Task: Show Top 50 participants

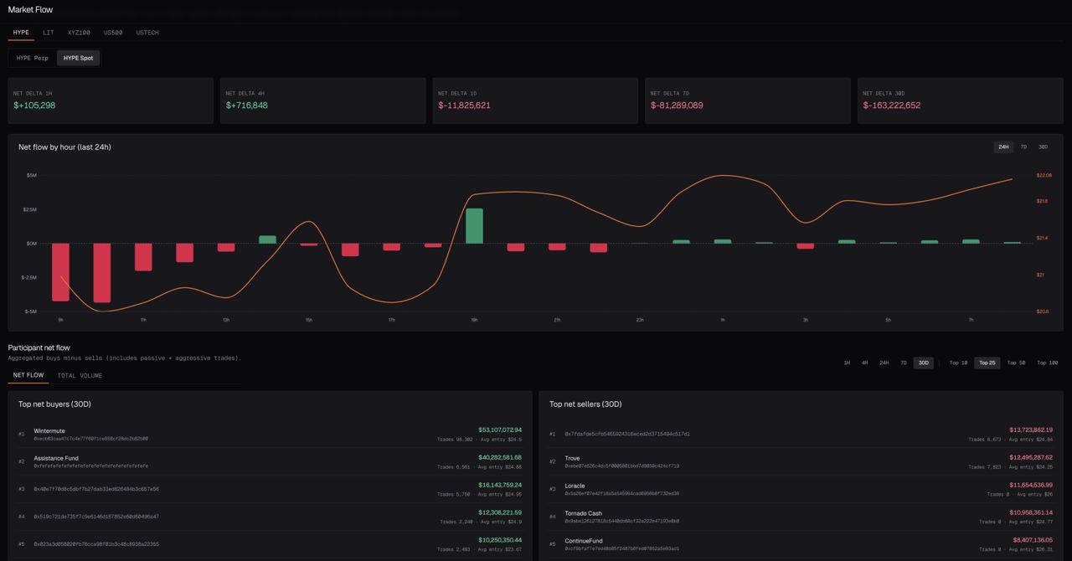Action: point(1016,363)
